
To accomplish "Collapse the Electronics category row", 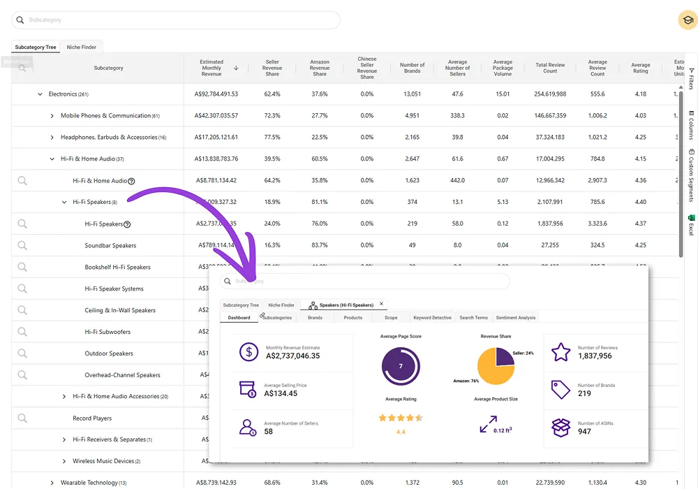I will point(40,94).
